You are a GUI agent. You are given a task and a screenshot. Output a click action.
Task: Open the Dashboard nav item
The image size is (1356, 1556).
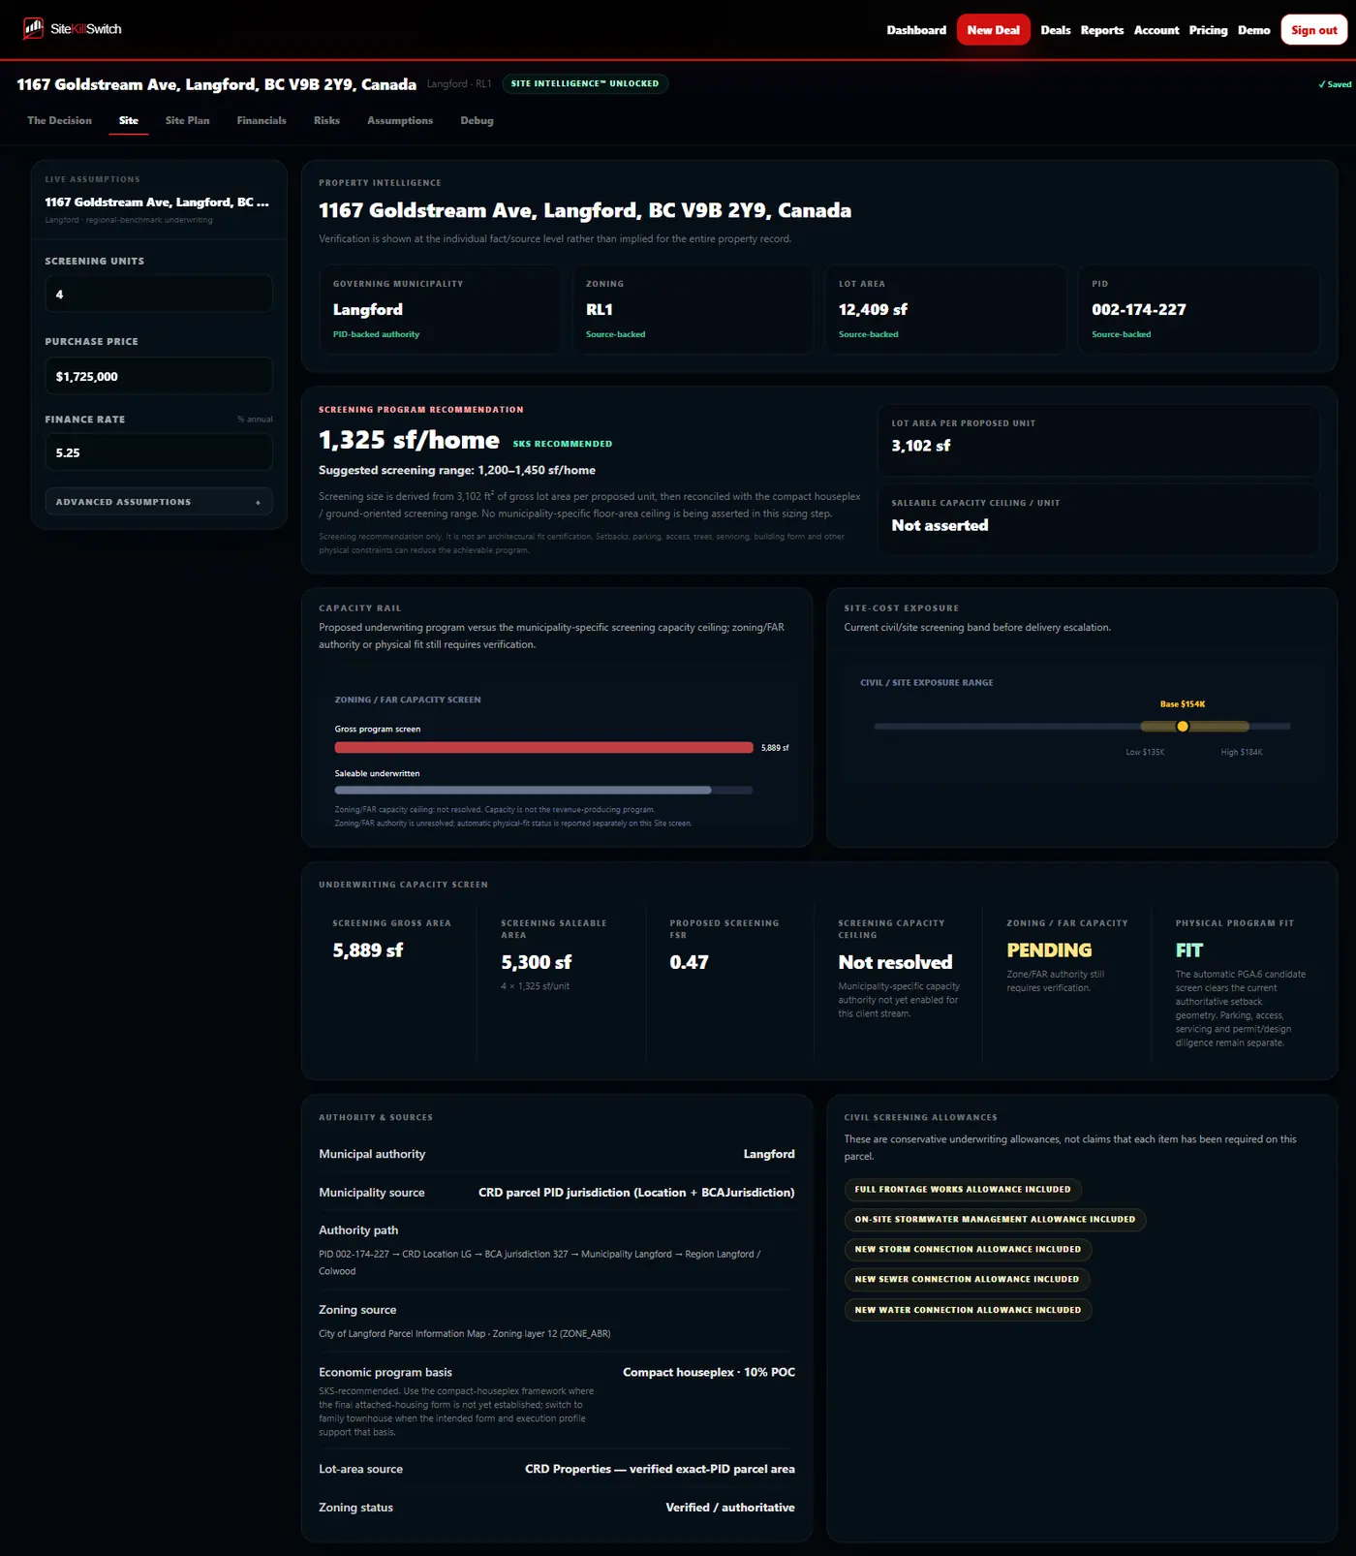tap(916, 30)
